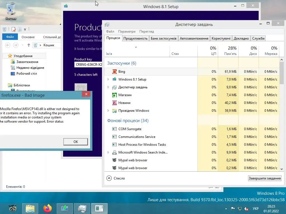Viewport: 286px width, 214px height.
Task: Switch to the Докладно tab
Action: [x=241, y=38]
